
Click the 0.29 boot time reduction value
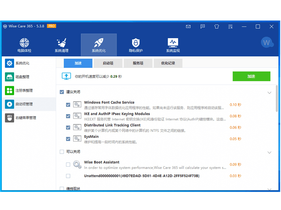(x=114, y=76)
